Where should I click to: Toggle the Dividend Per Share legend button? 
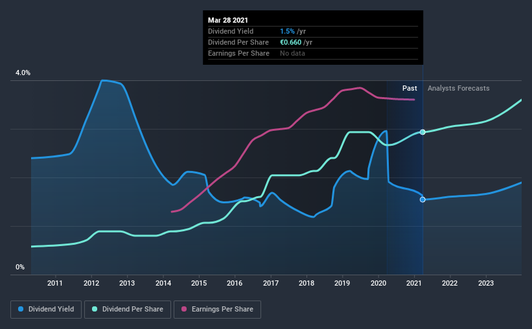pos(128,310)
